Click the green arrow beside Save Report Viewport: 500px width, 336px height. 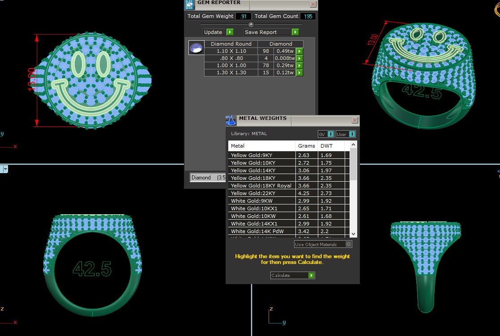[295, 32]
